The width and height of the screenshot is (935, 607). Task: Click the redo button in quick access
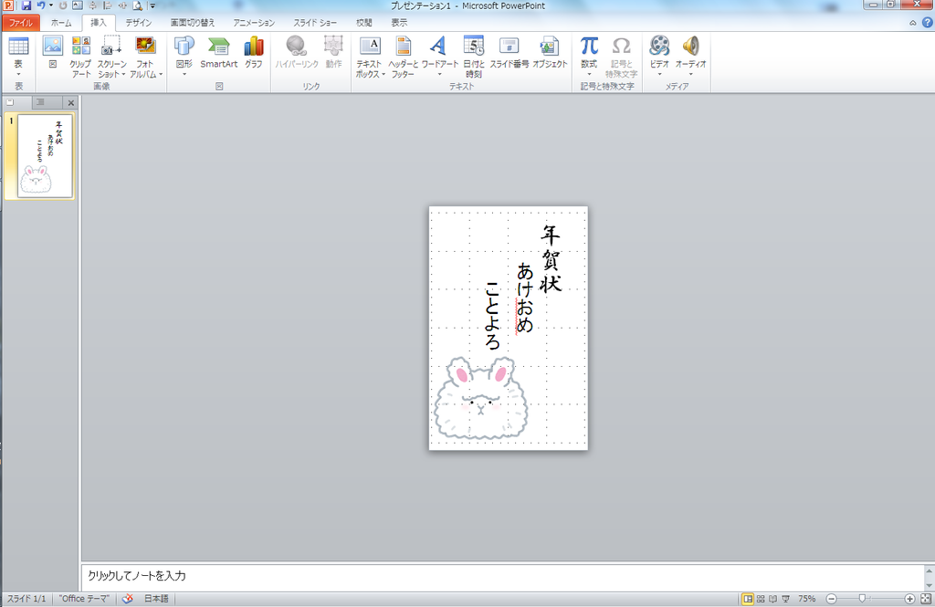[63, 5]
